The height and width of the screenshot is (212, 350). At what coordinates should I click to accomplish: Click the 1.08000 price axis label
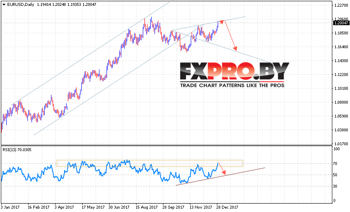(341, 102)
